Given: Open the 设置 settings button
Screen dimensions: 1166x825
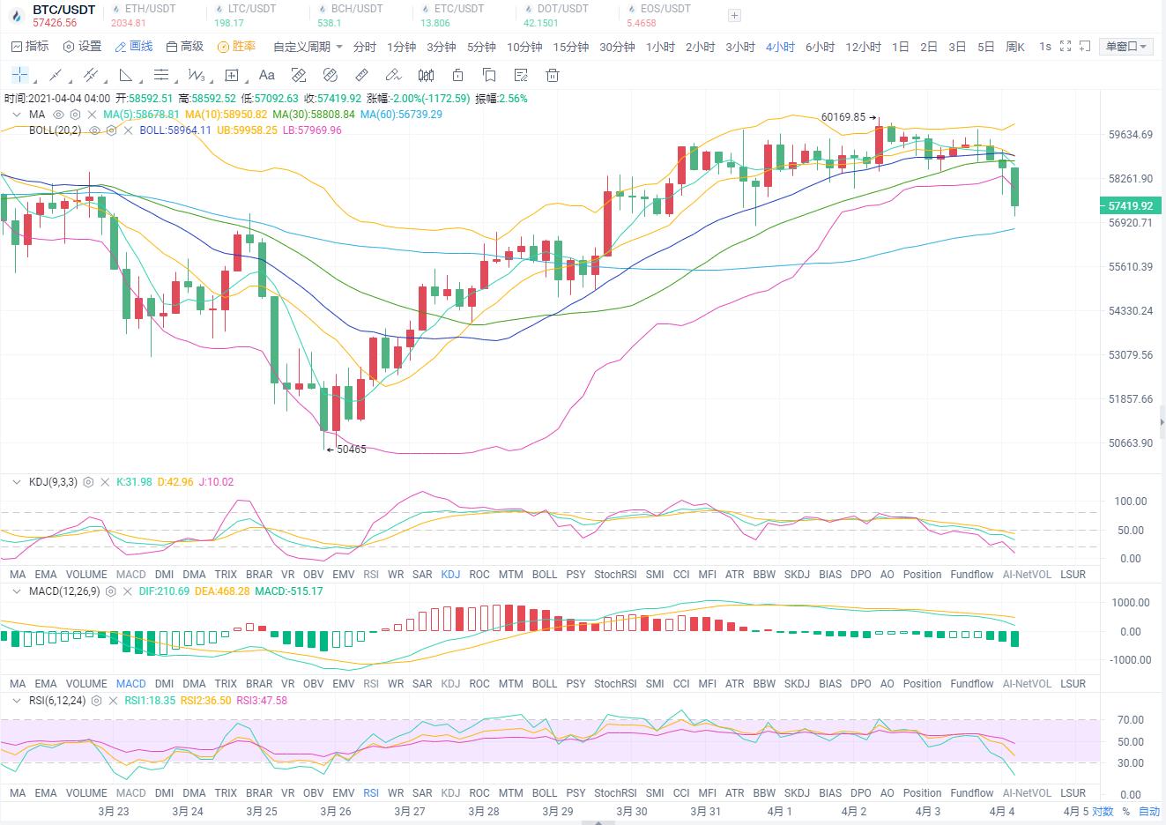Looking at the screenshot, I should point(82,47).
